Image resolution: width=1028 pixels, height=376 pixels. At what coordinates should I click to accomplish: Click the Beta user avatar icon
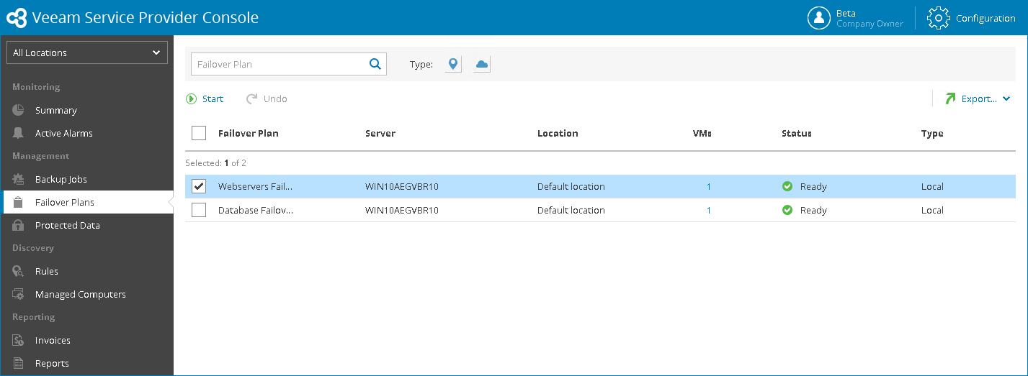click(x=819, y=19)
